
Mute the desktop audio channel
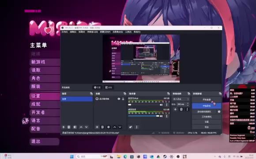coord(161,116)
